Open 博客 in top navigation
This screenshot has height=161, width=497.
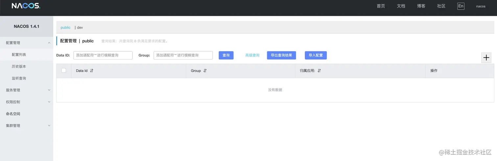click(421, 6)
